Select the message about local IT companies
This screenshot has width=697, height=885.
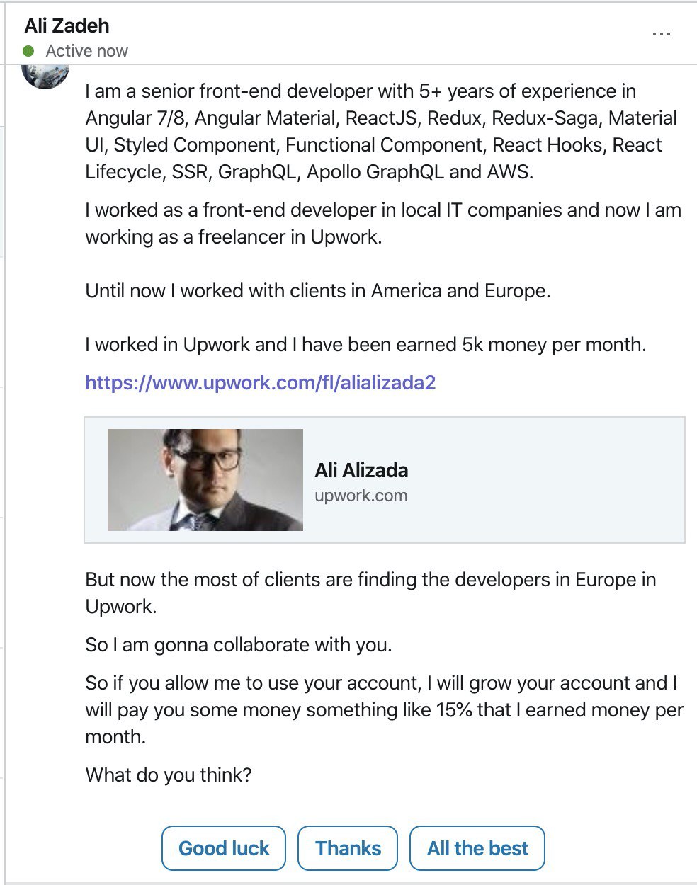pos(383,224)
